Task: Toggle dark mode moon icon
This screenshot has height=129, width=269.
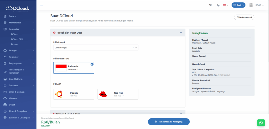Action: click(x=218, y=5)
